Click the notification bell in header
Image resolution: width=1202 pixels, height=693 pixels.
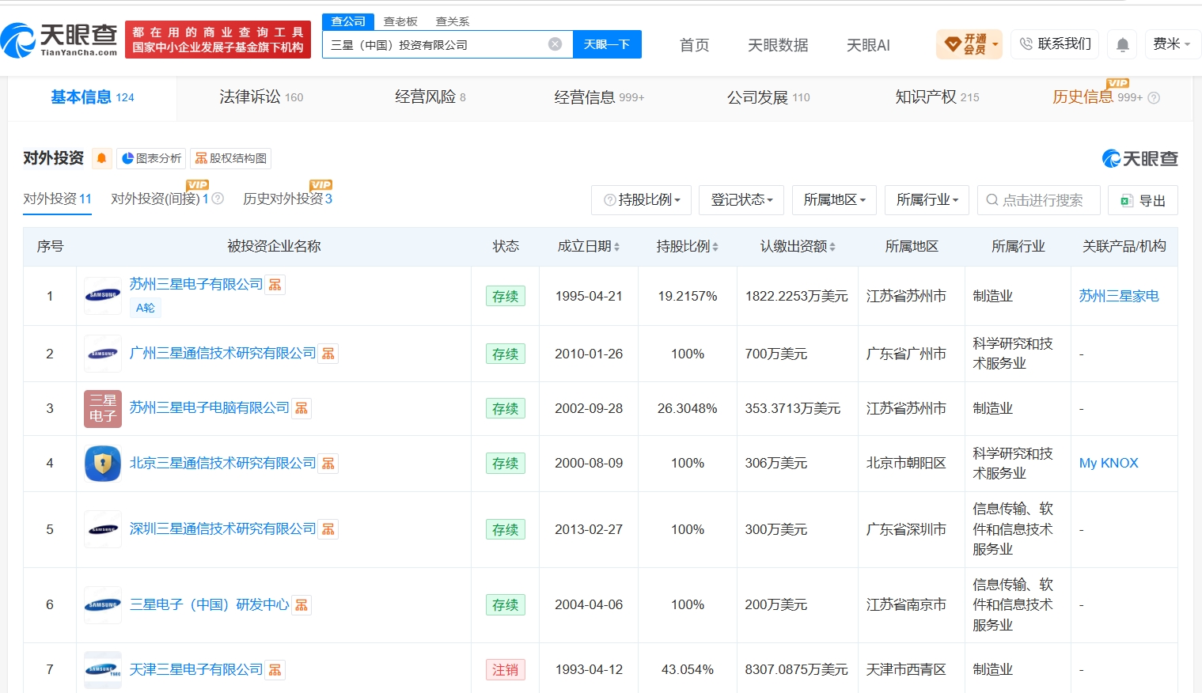click(x=1122, y=44)
